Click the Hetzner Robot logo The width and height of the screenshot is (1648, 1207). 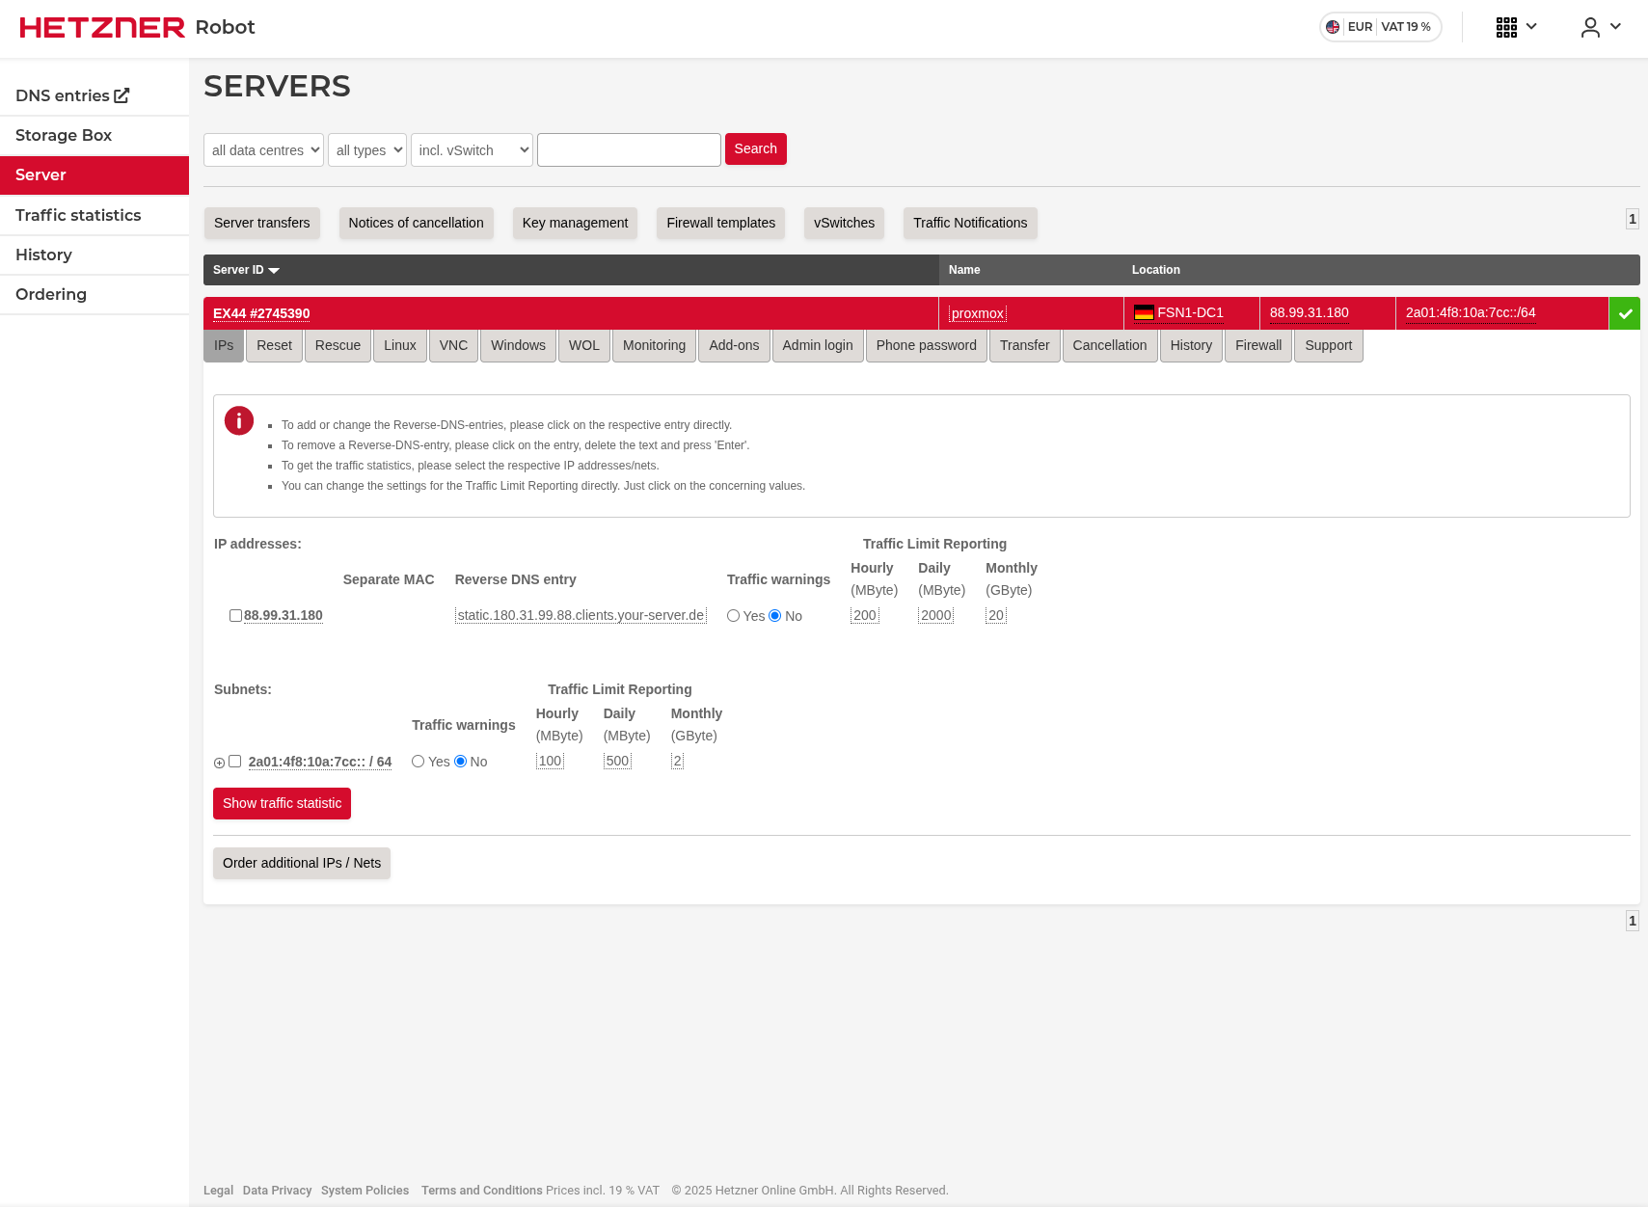[x=137, y=27]
